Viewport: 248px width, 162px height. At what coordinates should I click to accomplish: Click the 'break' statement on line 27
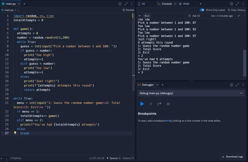(25, 133)
